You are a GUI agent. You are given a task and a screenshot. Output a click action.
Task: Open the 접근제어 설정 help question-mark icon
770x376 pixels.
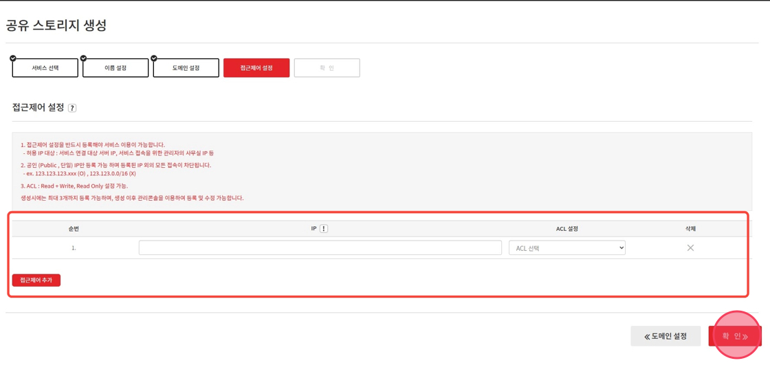[72, 109]
